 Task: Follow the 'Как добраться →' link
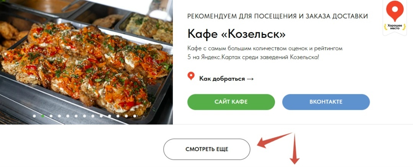tap(226, 79)
